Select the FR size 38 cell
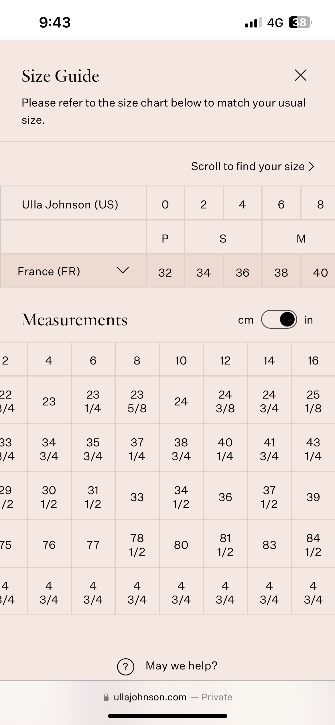335x725 pixels. click(x=281, y=273)
